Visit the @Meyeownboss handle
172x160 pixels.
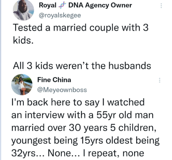pos(62,90)
